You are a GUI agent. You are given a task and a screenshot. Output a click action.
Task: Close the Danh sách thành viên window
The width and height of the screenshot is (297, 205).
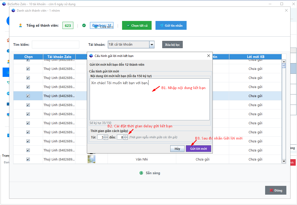[286, 10]
